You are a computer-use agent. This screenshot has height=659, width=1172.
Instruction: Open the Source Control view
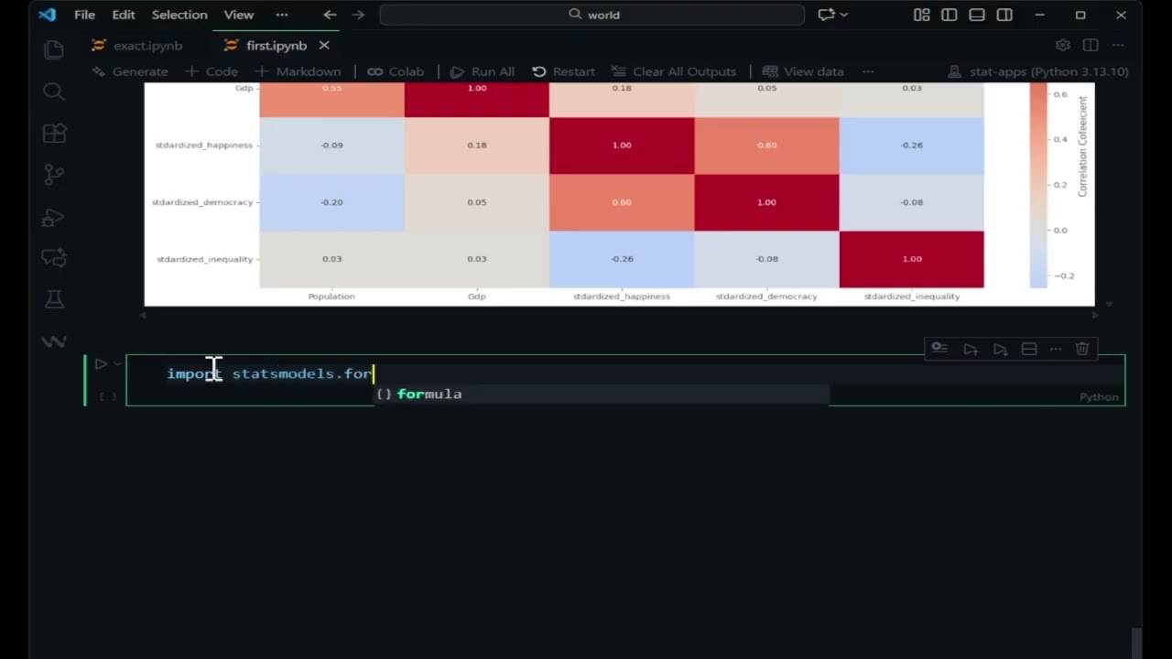click(54, 174)
